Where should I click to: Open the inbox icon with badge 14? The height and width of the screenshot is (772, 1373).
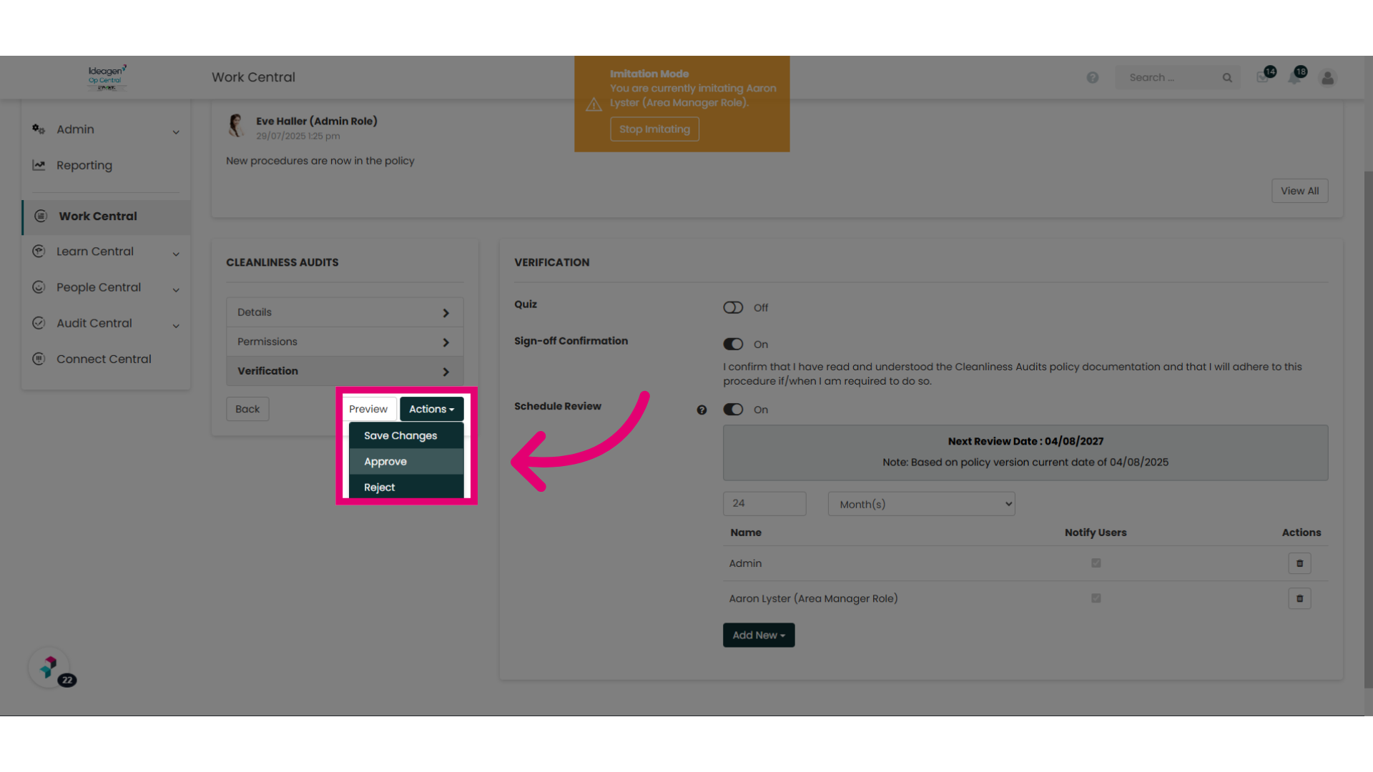point(1264,76)
